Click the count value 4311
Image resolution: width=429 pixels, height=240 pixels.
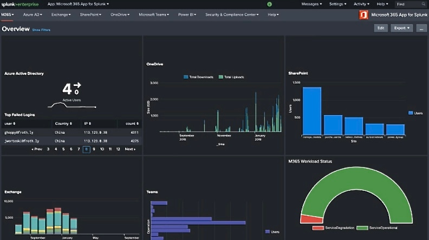pos(134,132)
